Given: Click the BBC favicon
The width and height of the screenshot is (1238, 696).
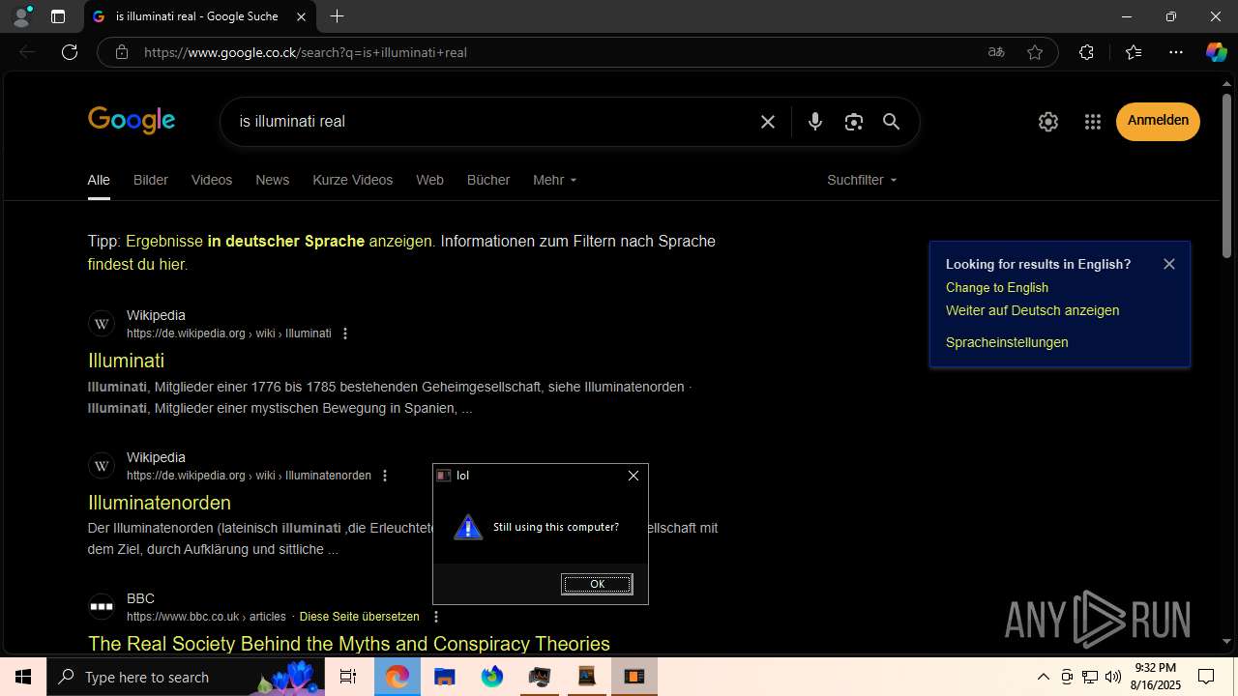Looking at the screenshot, I should click(102, 607).
